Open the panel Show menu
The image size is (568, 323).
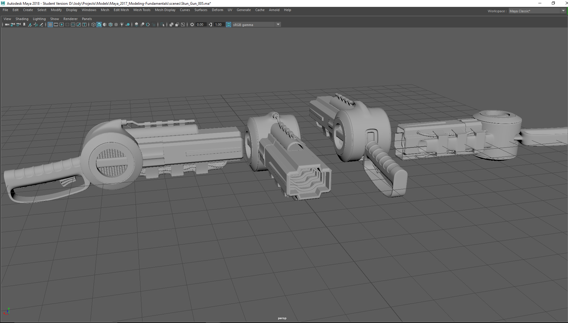click(x=54, y=19)
